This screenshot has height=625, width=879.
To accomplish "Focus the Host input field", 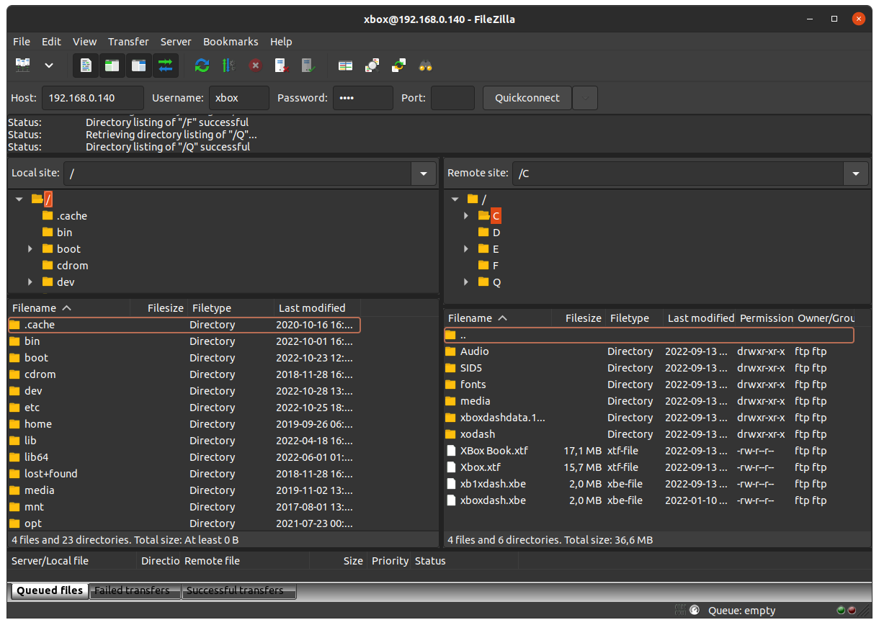I will [x=92, y=98].
